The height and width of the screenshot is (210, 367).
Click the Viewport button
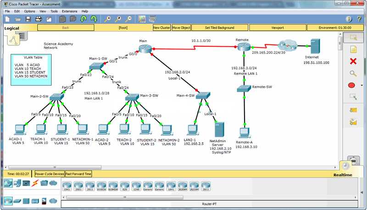point(278,27)
